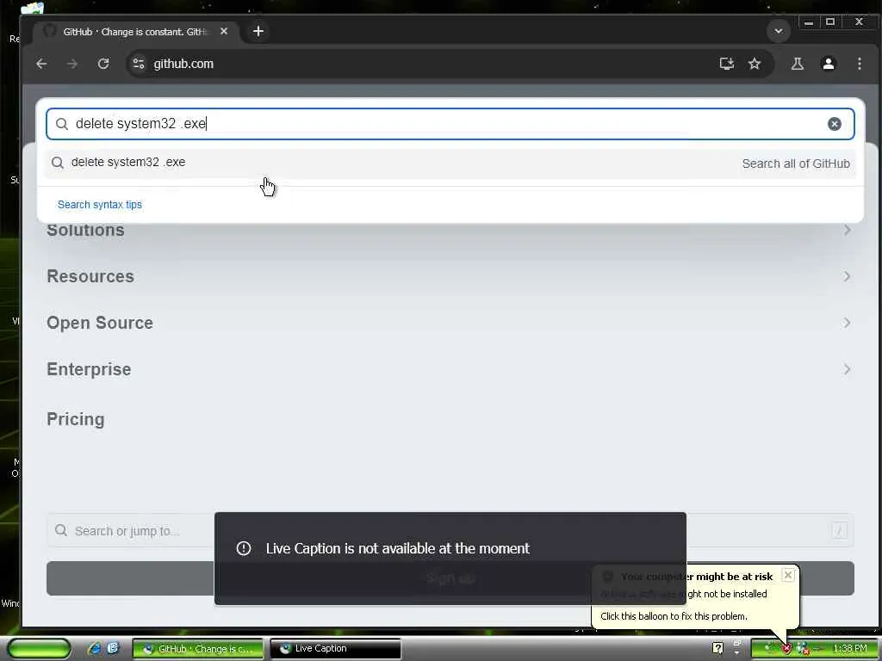This screenshot has height=661, width=882.
Task: Maximize the Chrome window
Action: 830,22
